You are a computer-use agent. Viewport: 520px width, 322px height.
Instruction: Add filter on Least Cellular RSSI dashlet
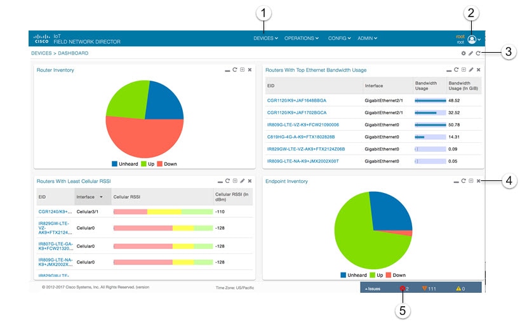click(235, 181)
